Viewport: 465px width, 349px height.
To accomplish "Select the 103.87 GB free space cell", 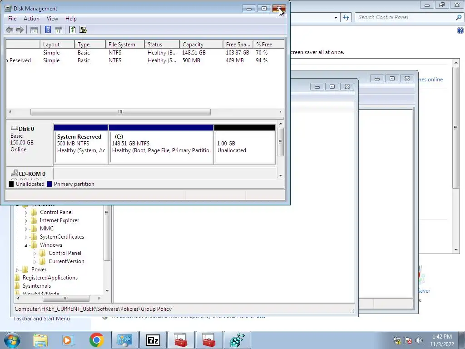I will point(237,53).
